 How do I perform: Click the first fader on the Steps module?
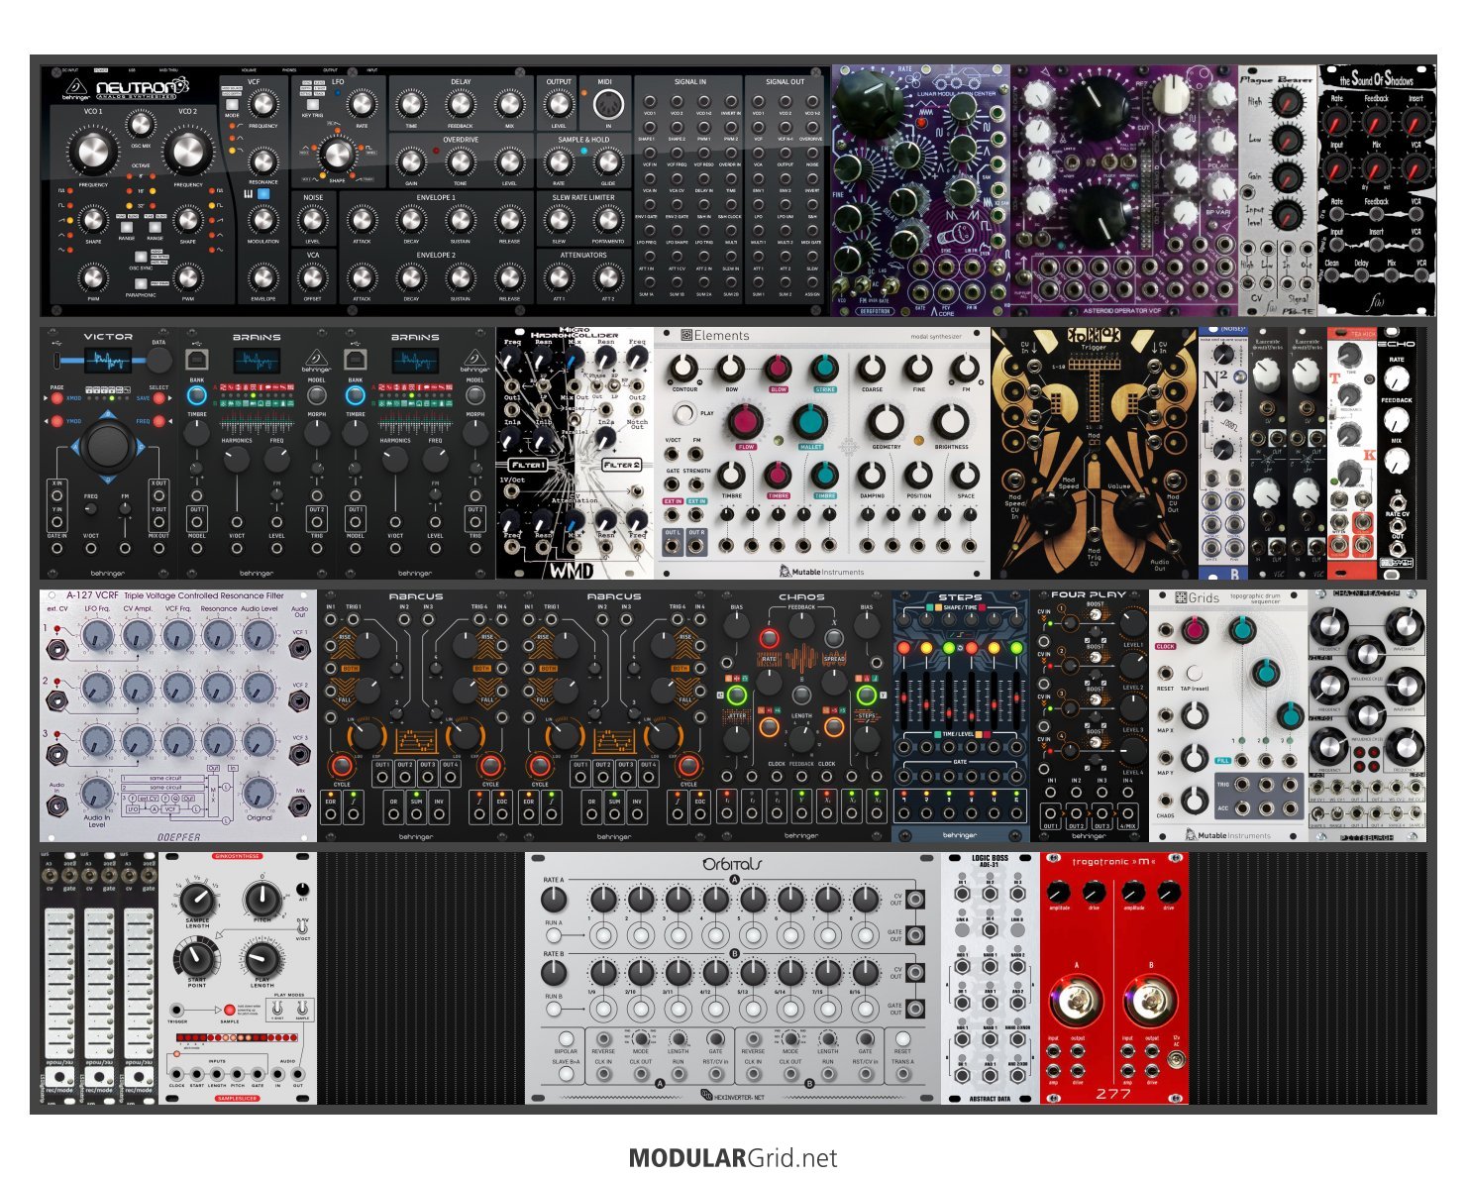[x=904, y=696]
